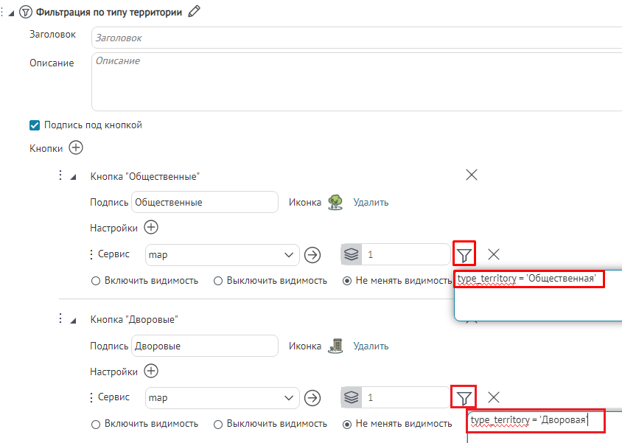Image resolution: width=622 pixels, height=443 pixels.
Task: Open the filter for the Дворовые service row
Action: tap(464, 398)
